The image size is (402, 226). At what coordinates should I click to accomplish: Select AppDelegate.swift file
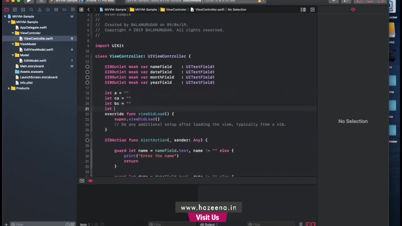[33, 28]
